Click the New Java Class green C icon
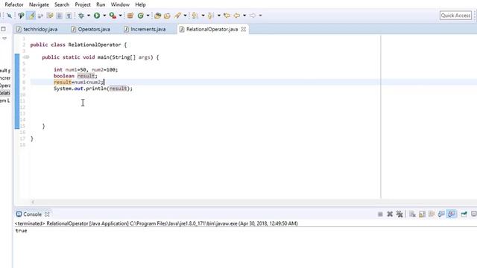Viewport: 477px width, 268px height. (x=141, y=16)
